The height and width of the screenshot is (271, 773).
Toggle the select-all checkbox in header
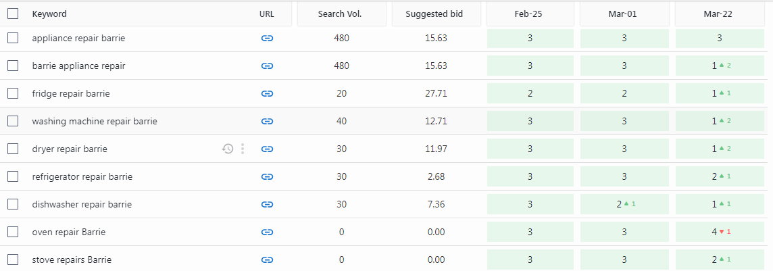click(x=13, y=14)
